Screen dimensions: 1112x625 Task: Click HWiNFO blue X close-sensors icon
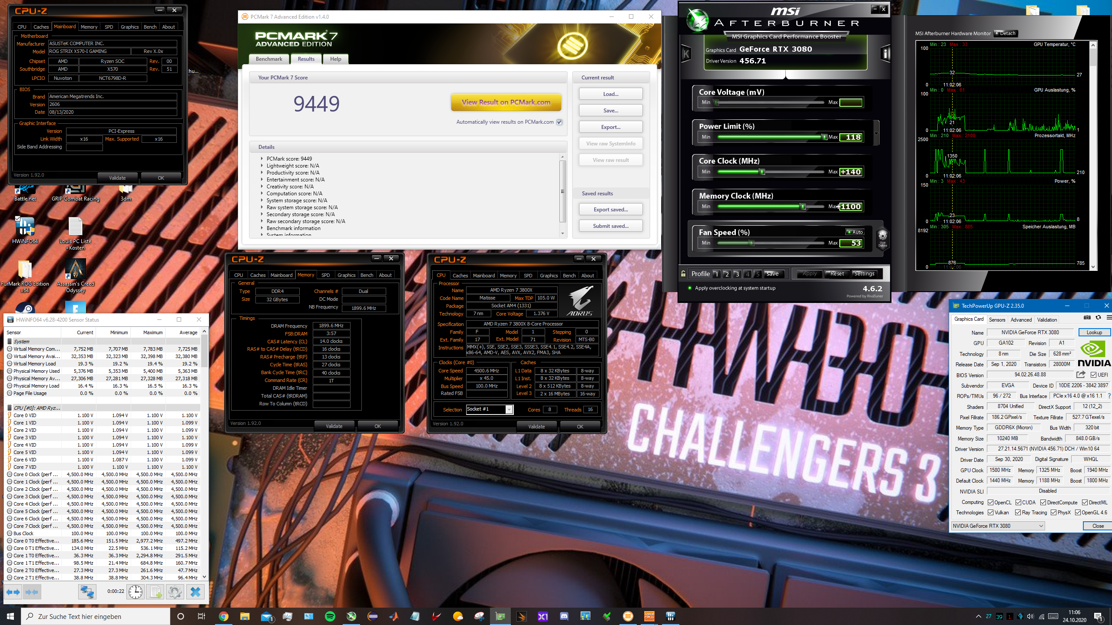click(195, 592)
